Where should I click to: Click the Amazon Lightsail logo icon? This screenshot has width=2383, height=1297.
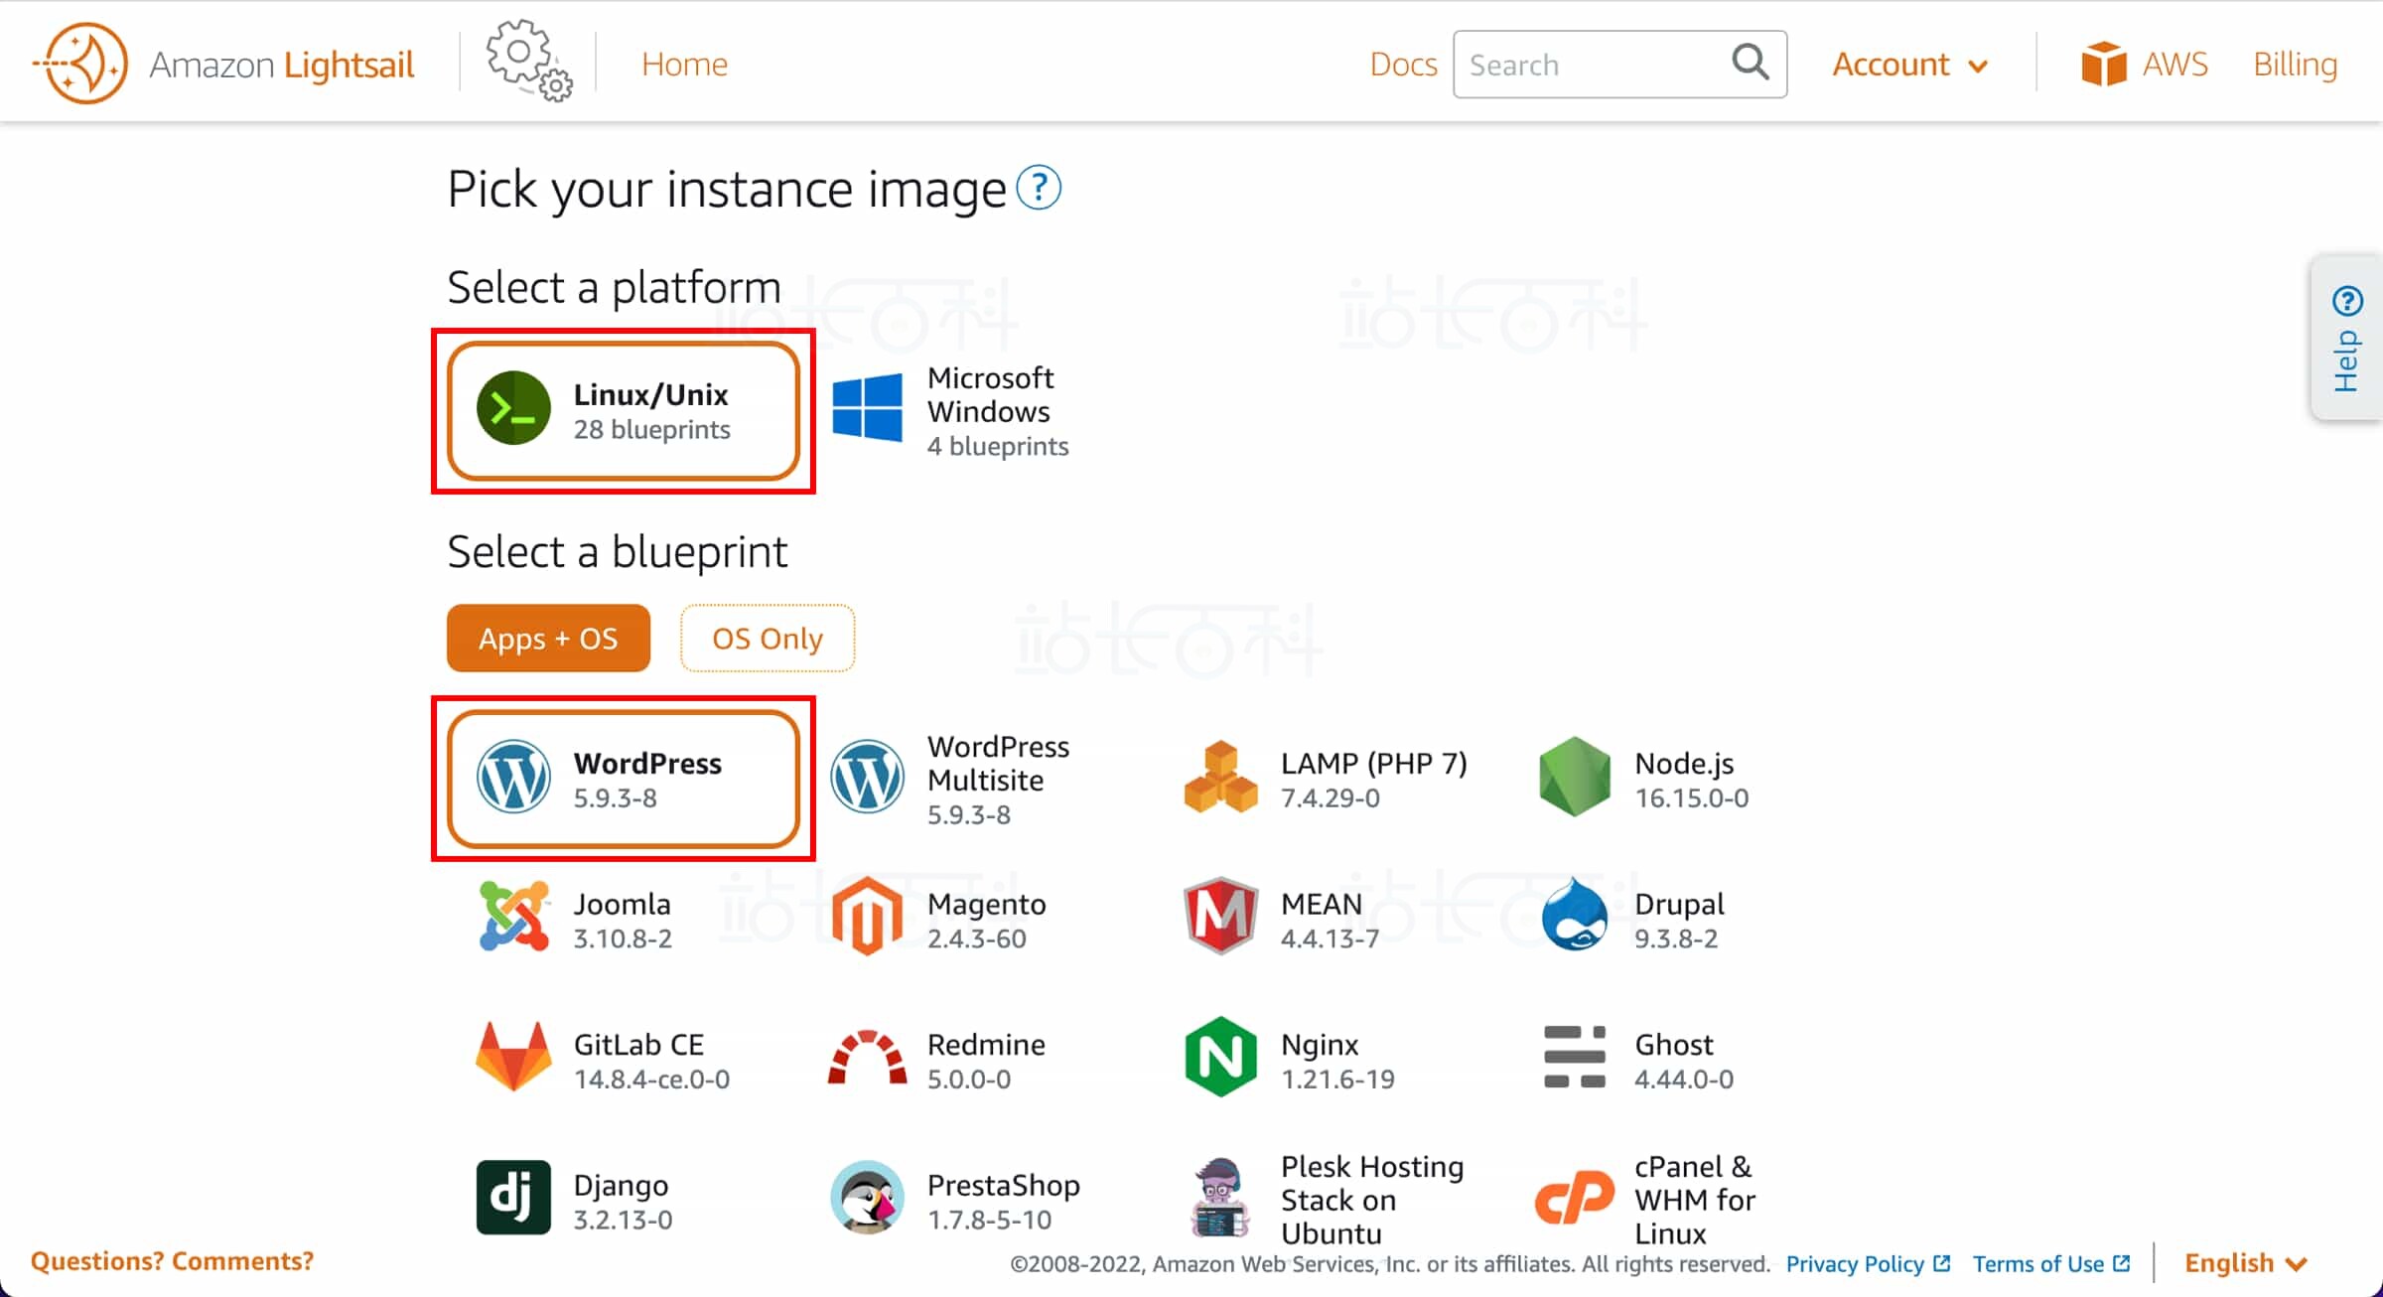pos(81,65)
